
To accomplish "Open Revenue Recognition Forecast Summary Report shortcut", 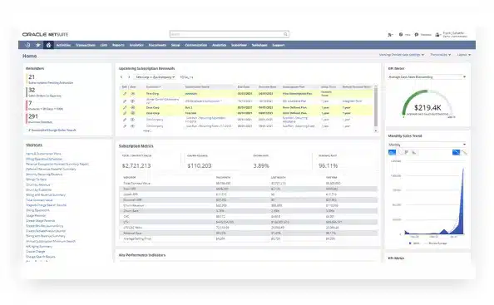I will (x=57, y=164).
